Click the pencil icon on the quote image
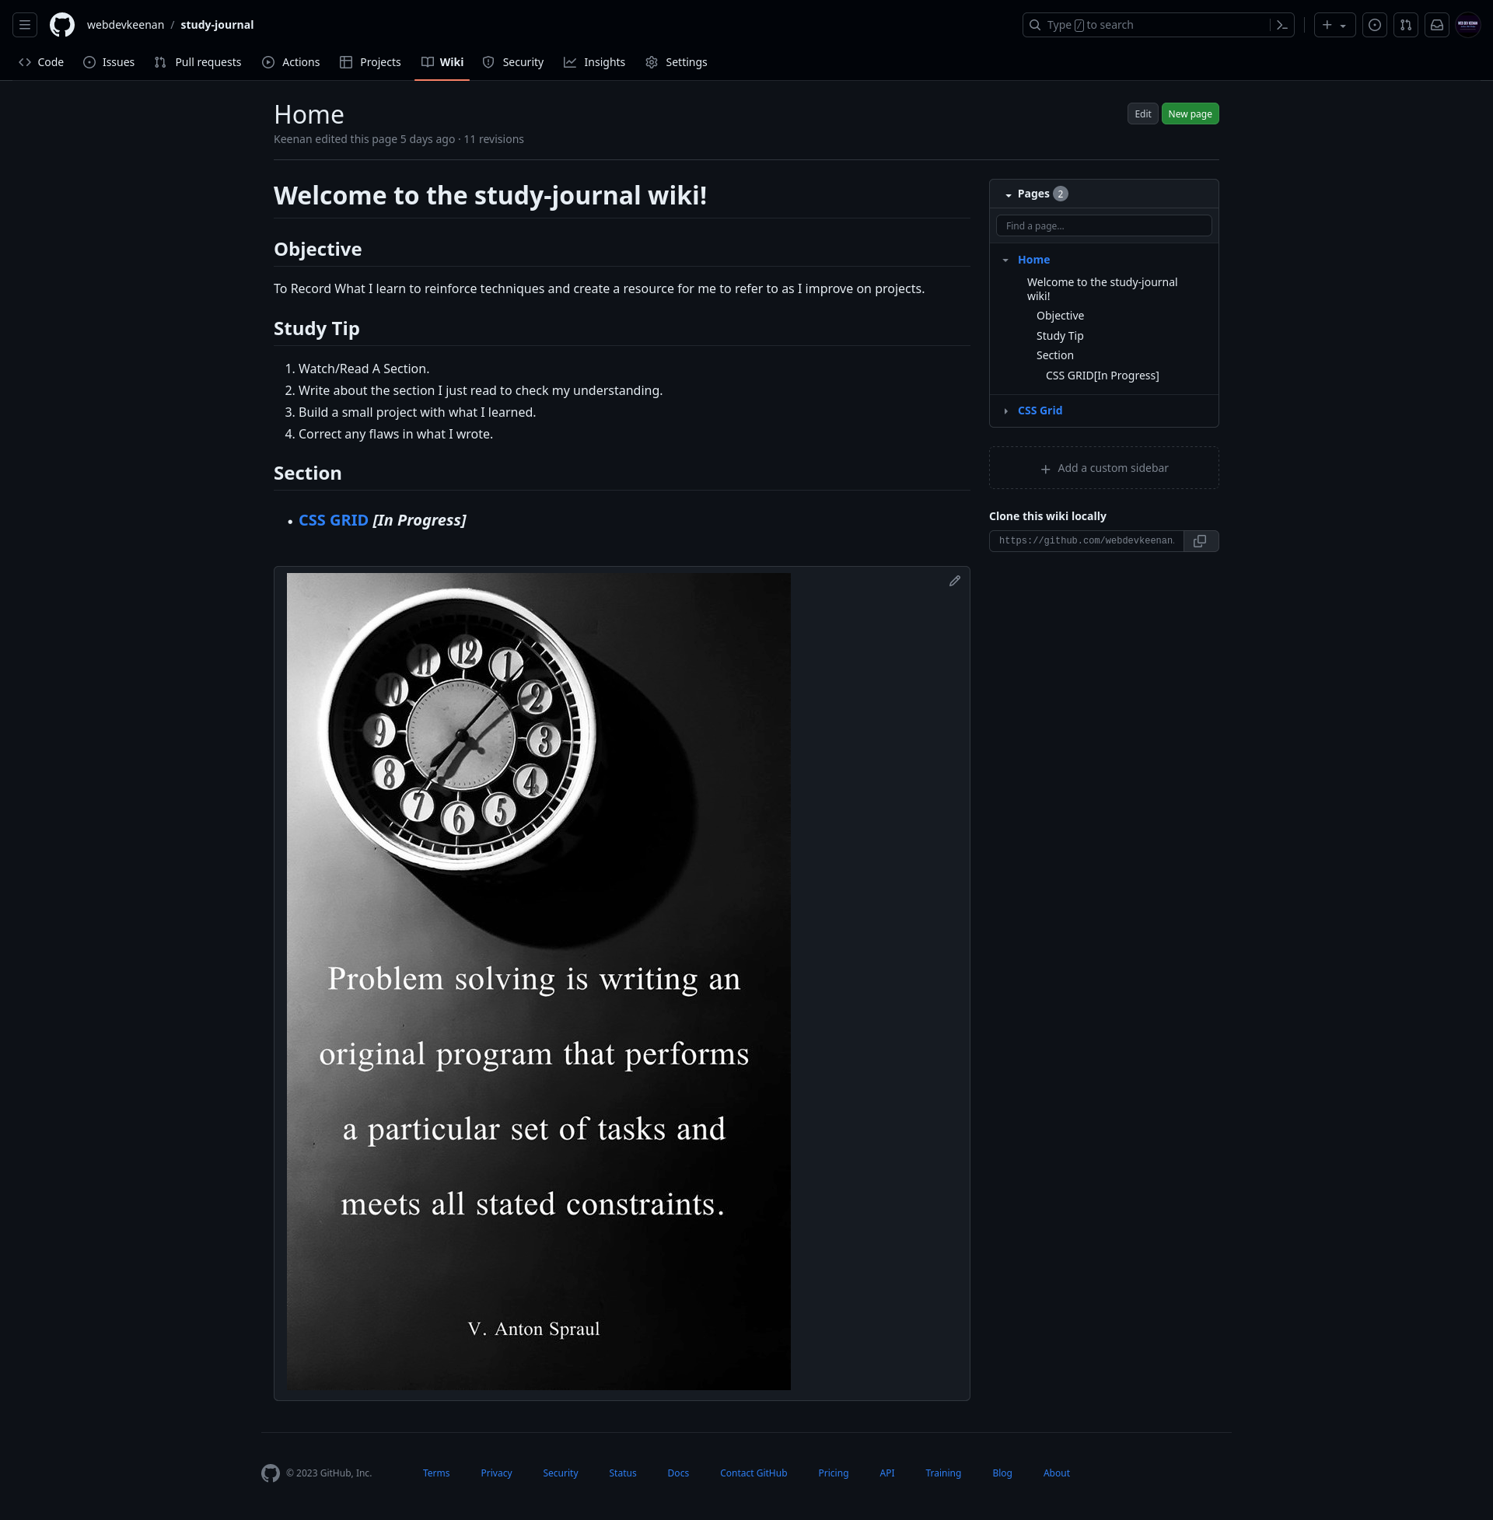Viewport: 1493px width, 1520px height. (x=954, y=581)
